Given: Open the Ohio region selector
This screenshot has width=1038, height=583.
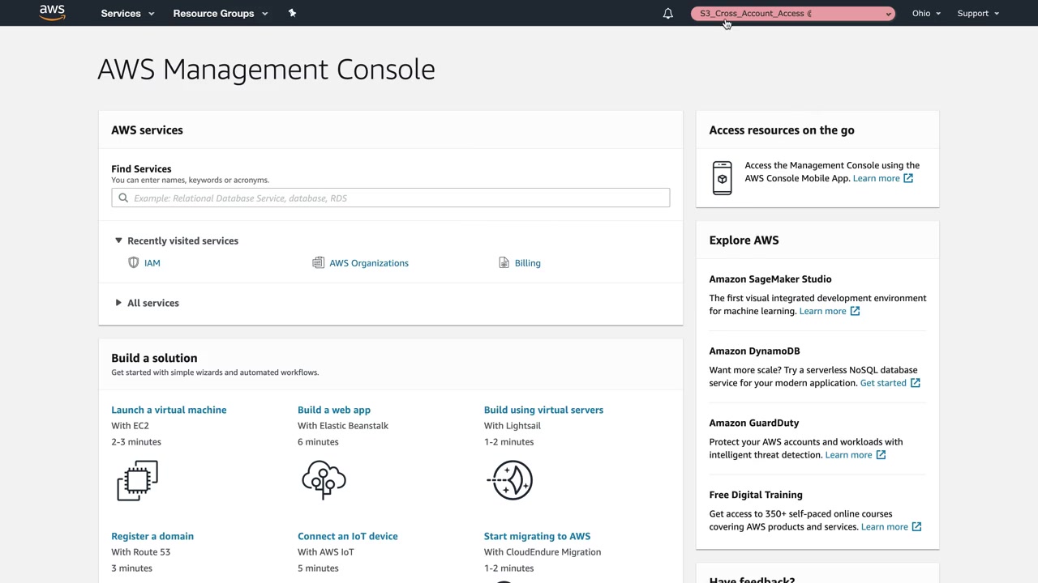Looking at the screenshot, I should point(926,14).
